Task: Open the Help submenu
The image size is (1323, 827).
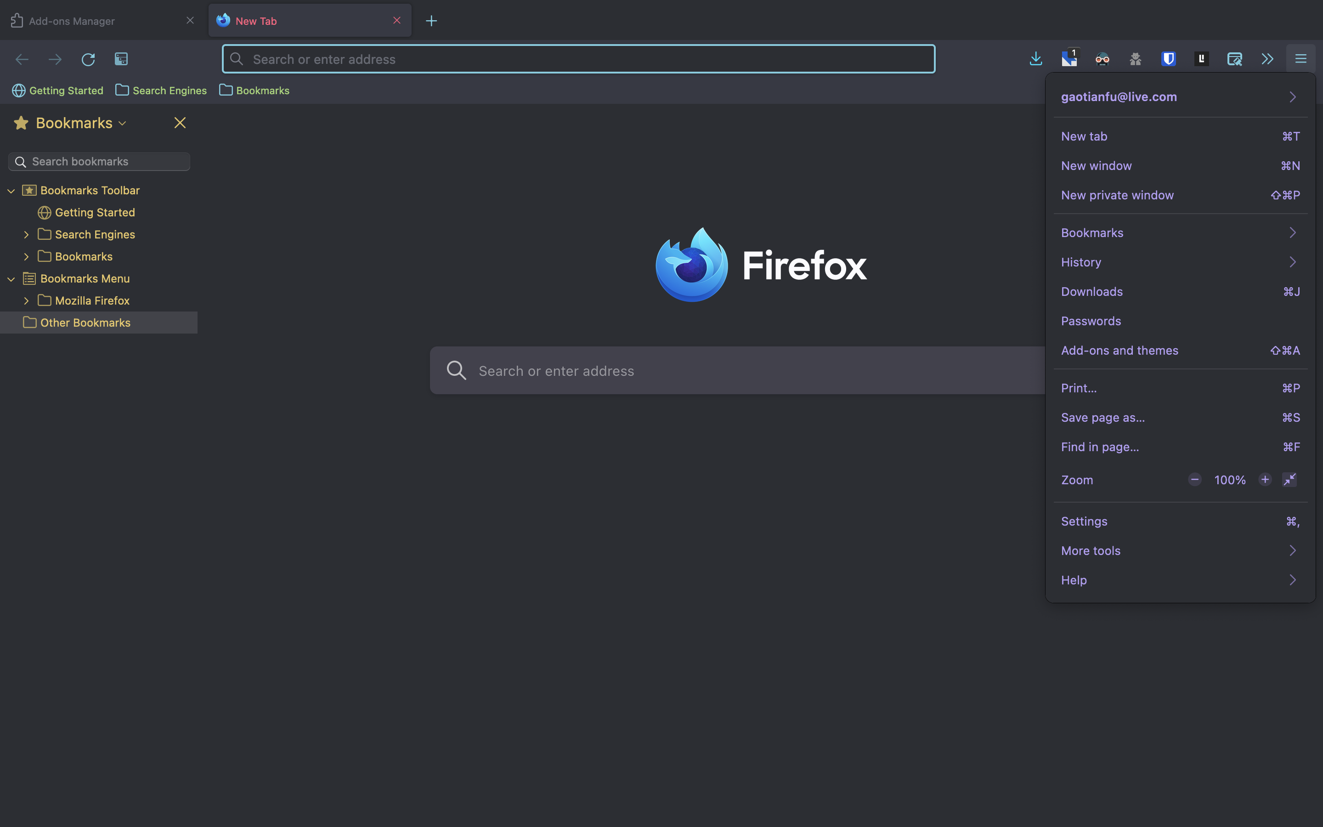Action: tap(1180, 580)
